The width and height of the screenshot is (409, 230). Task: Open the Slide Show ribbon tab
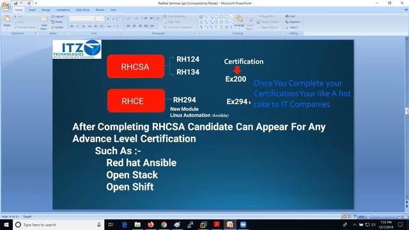pos(82,10)
